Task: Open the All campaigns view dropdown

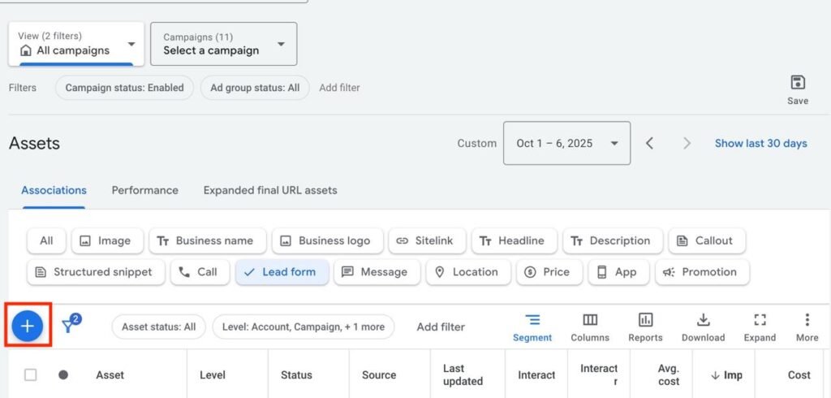Action: [x=77, y=44]
